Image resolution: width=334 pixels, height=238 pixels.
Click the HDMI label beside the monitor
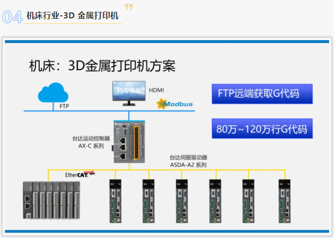(x=156, y=90)
